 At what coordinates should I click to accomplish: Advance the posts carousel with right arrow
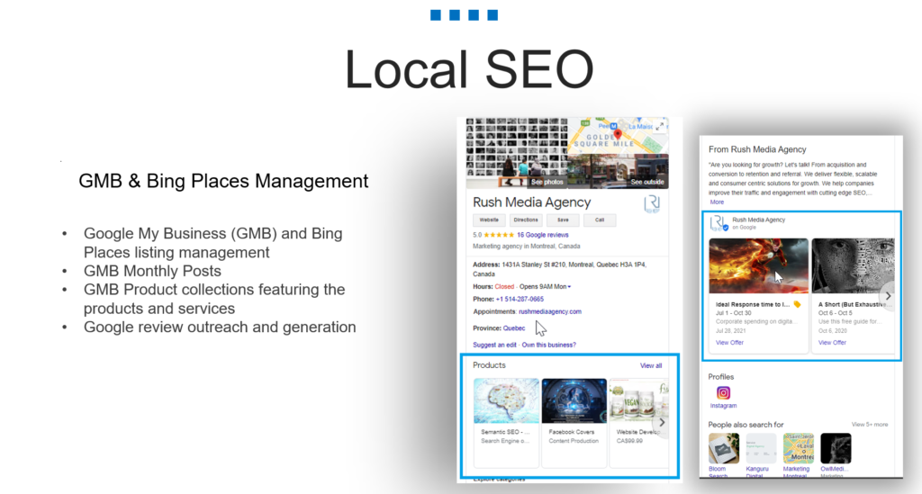point(887,295)
